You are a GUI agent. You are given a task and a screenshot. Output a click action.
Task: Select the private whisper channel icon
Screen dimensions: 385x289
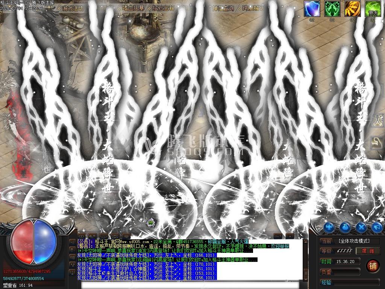tap(73, 249)
